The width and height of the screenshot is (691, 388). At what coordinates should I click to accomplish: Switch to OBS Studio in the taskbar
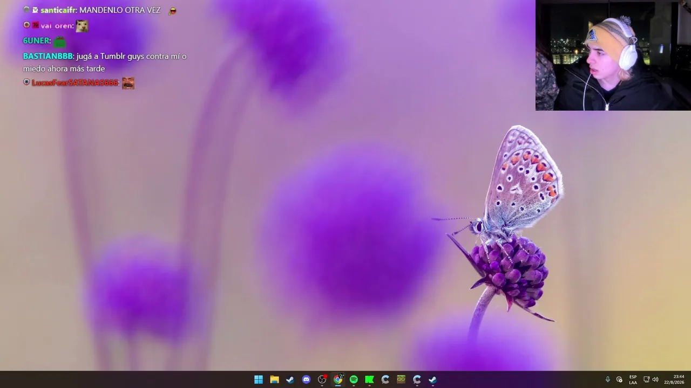(322, 379)
